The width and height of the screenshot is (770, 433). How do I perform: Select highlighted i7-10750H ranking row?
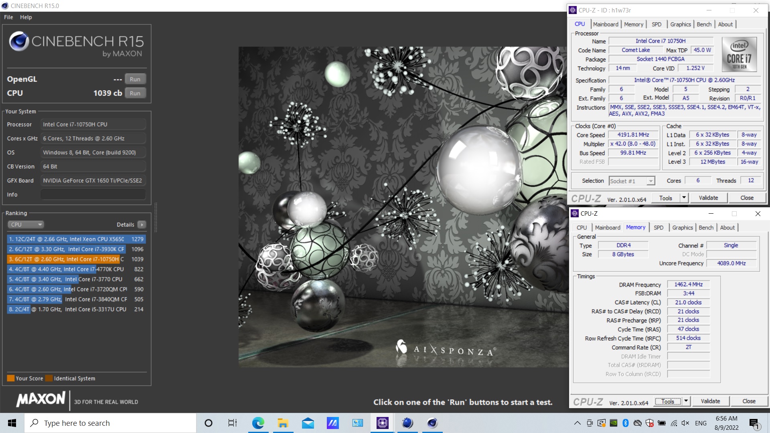tap(76, 259)
